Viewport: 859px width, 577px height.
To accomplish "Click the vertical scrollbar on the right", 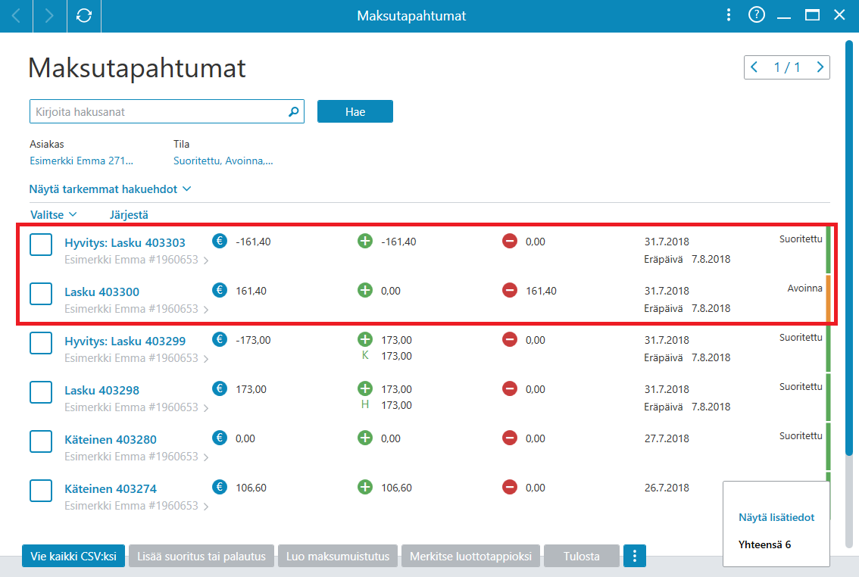I will tap(849, 246).
